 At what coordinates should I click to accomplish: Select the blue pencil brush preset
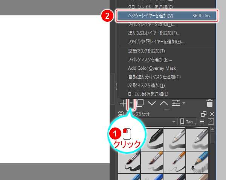197,162
